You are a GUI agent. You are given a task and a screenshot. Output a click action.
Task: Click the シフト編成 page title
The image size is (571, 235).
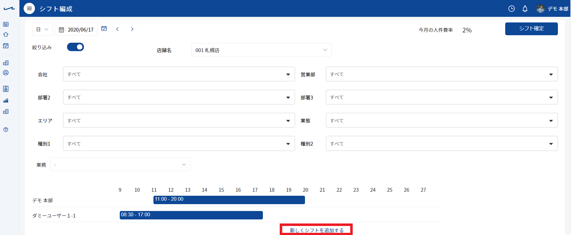(56, 9)
